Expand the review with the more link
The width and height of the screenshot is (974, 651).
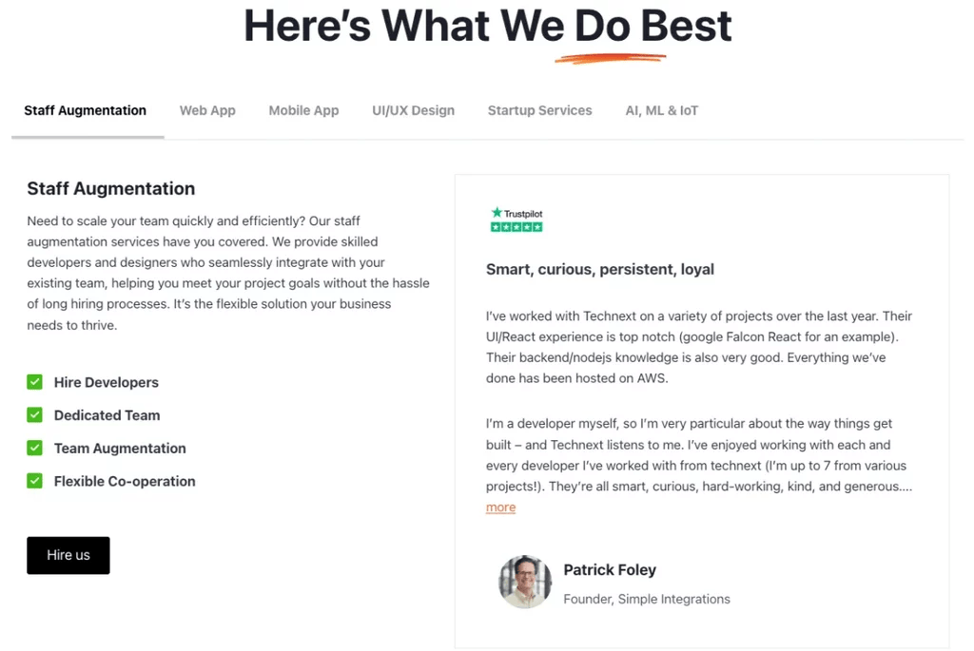pos(500,507)
